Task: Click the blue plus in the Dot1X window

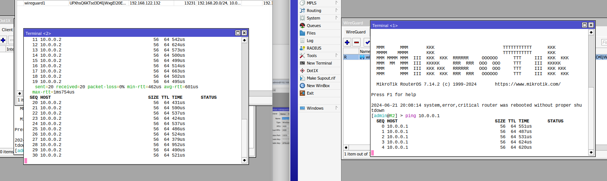Action: [x=3, y=40]
